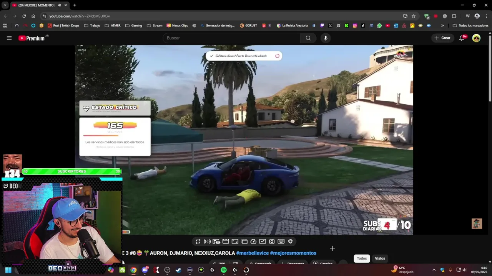Screen dimensions: 492x276
Task: Select the Vistos filter chip
Action: (x=380, y=258)
